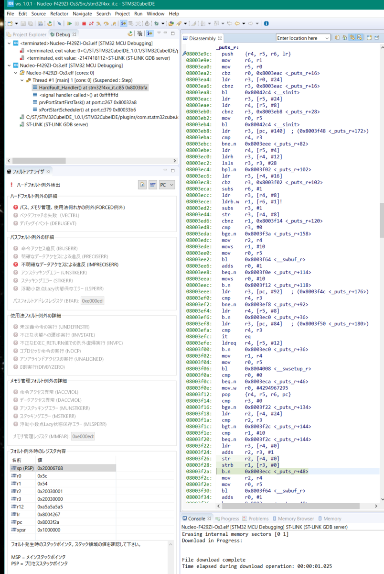Click the Refresh View icon in the Disassembly toolbar

(x=337, y=38)
